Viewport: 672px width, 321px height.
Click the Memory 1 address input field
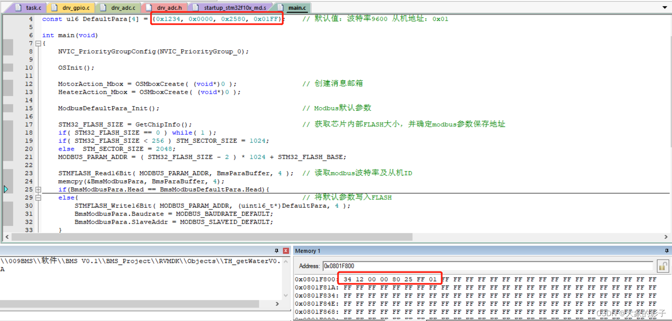488,266
